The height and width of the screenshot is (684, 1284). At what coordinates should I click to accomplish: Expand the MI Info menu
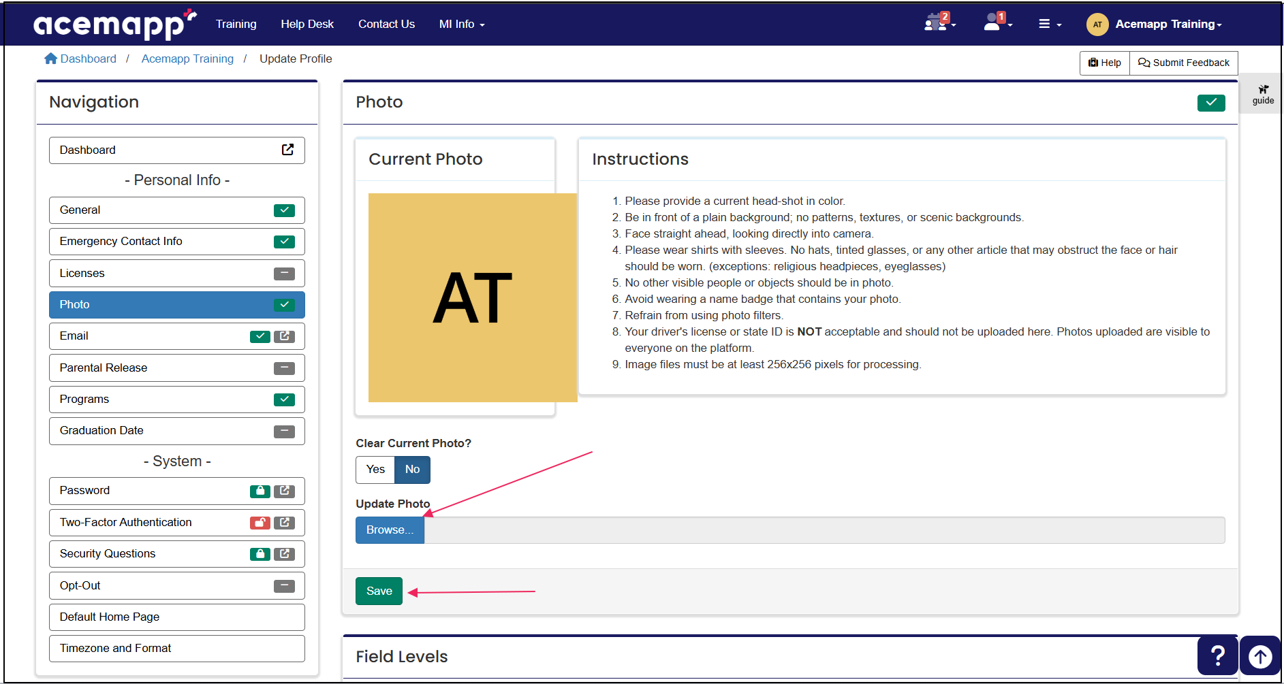(x=461, y=24)
